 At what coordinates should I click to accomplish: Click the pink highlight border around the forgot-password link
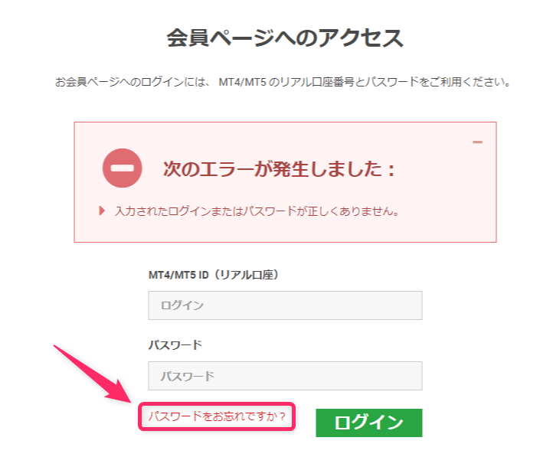pyautogui.click(x=217, y=403)
